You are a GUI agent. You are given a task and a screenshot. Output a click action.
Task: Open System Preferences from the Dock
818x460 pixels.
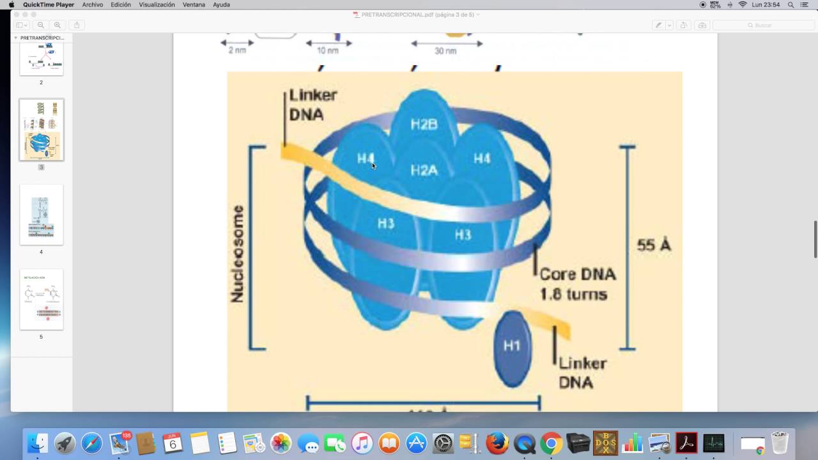point(443,443)
